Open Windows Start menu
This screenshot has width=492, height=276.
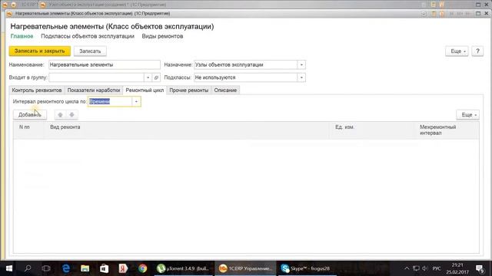click(9, 268)
